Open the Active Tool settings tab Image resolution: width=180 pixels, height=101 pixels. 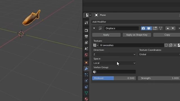click(86, 23)
